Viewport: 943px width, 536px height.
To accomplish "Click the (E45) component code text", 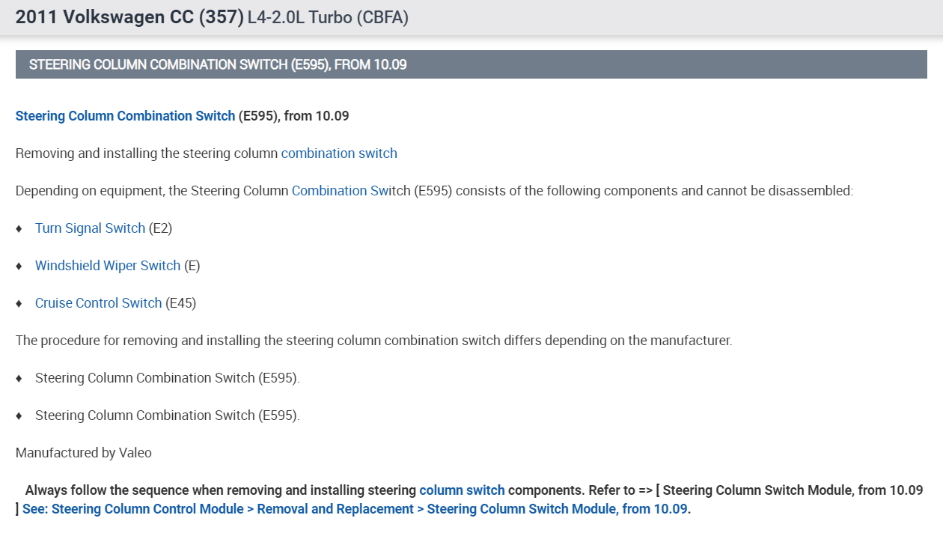I will tap(180, 303).
